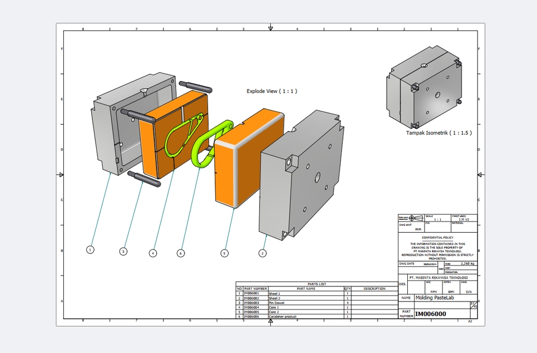The image size is (537, 353).
Task: Click the 'Shell 2' part name cell
Action: click(x=306, y=298)
